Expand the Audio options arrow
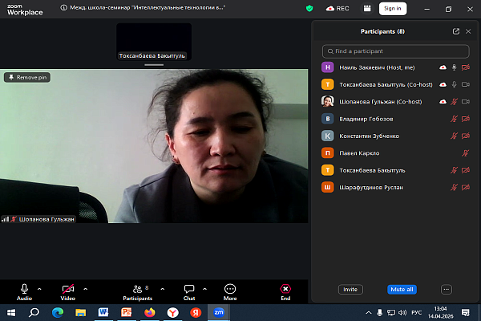481x321 pixels. [x=39, y=288]
